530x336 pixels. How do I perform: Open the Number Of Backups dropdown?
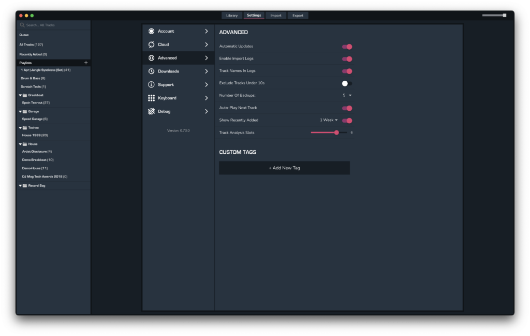pyautogui.click(x=347, y=95)
